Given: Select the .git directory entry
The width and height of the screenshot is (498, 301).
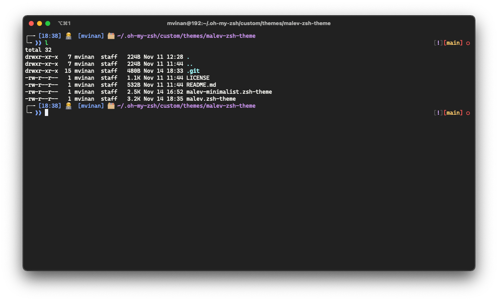Looking at the screenshot, I should [x=193, y=71].
